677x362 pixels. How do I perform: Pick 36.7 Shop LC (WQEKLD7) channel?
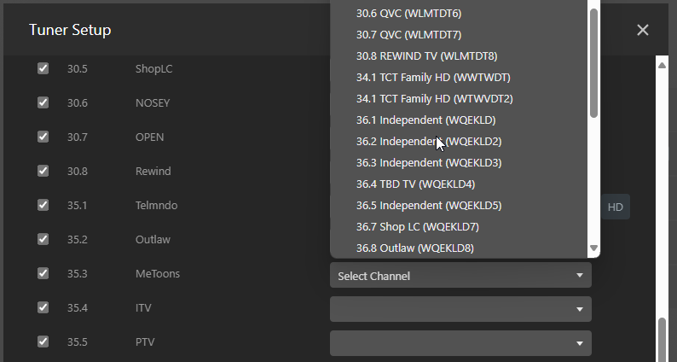point(417,226)
